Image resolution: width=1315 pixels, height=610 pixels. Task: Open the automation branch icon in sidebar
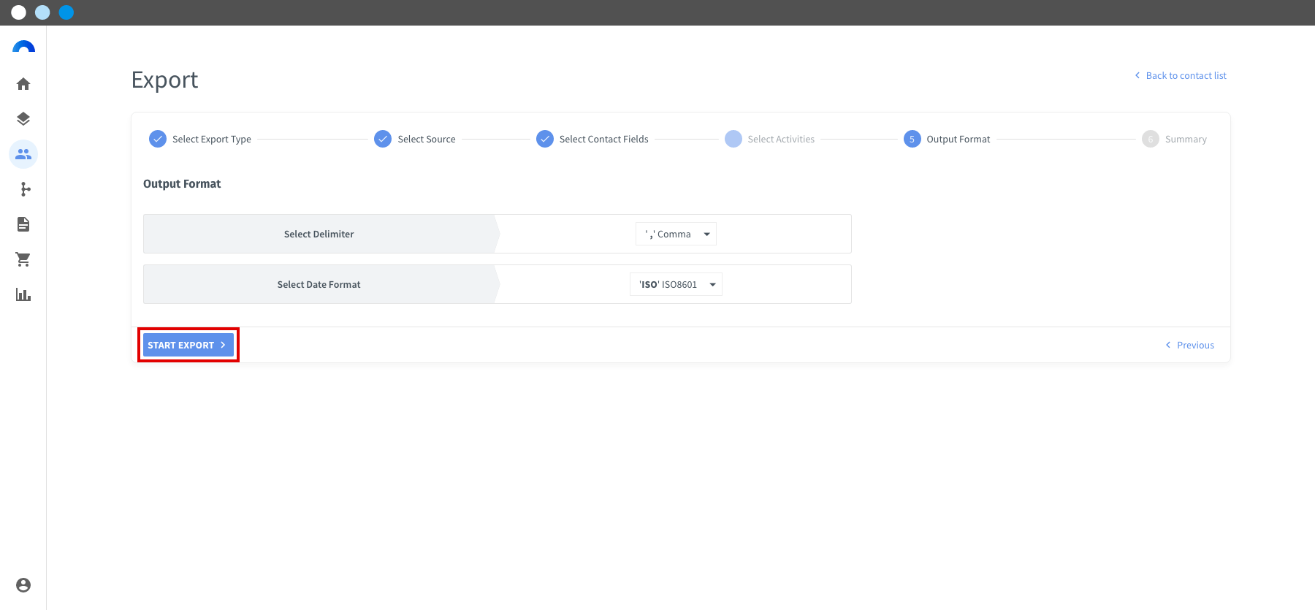(x=26, y=189)
